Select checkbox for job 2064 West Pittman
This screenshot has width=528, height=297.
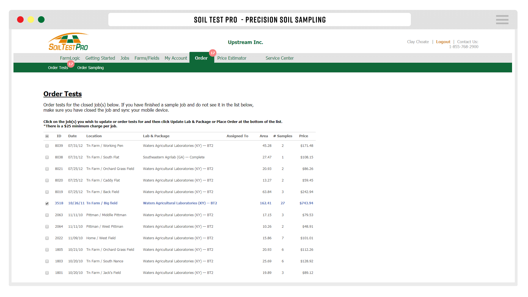coord(47,227)
